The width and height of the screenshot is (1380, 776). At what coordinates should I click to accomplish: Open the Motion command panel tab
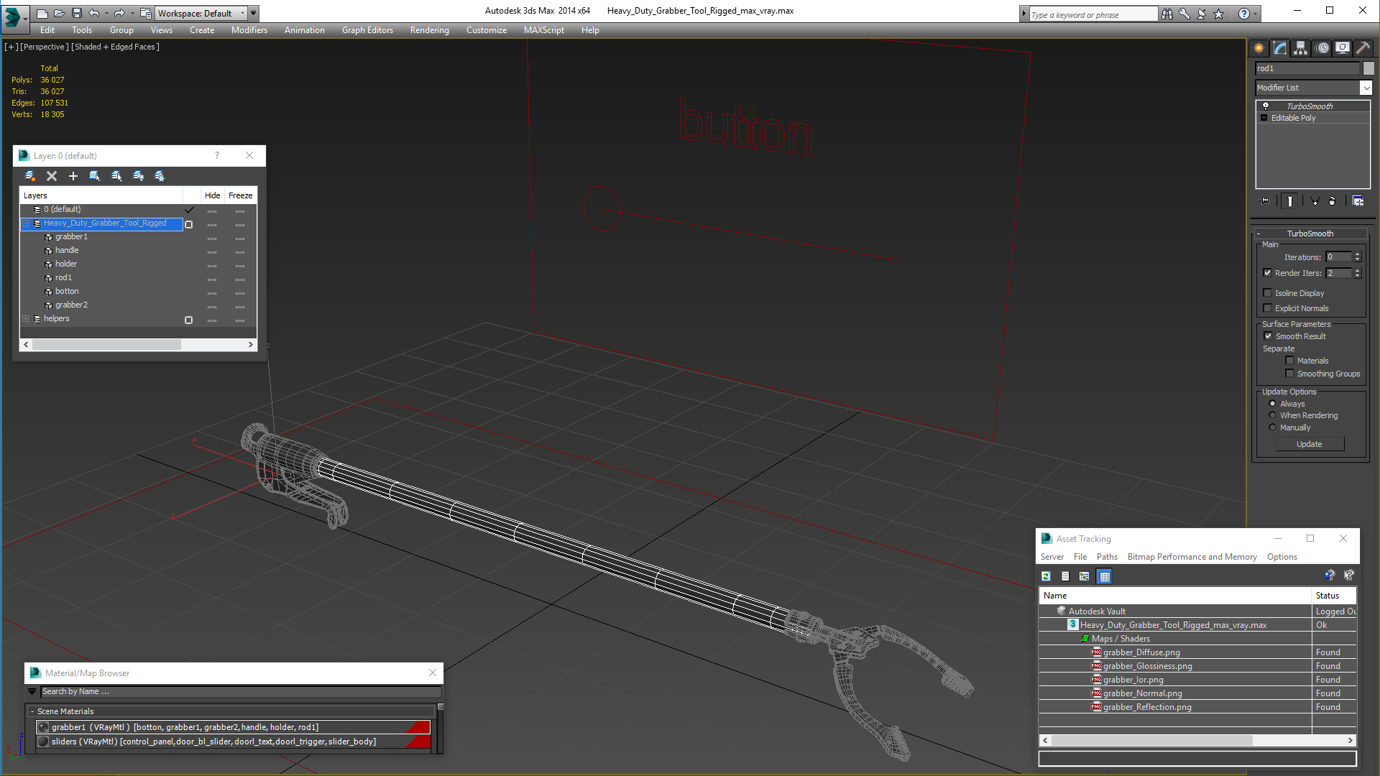[1322, 48]
